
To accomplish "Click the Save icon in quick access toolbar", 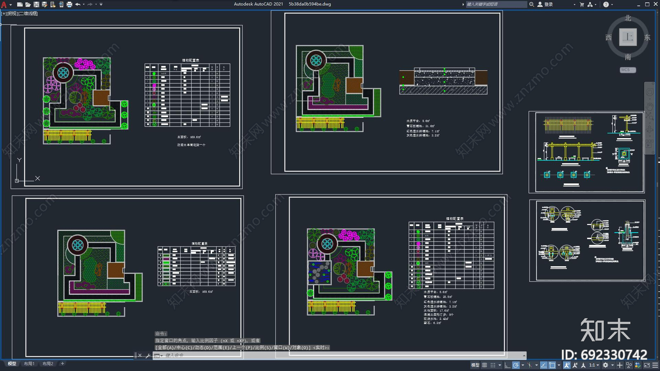I will (36, 5).
